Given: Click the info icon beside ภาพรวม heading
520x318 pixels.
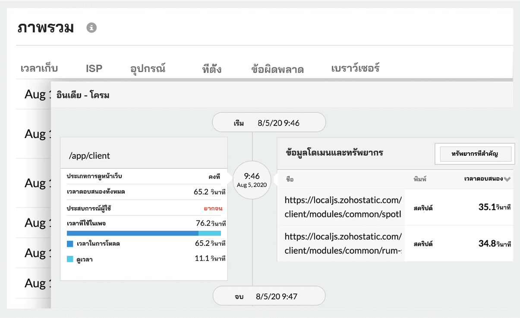Looking at the screenshot, I should click(x=91, y=28).
